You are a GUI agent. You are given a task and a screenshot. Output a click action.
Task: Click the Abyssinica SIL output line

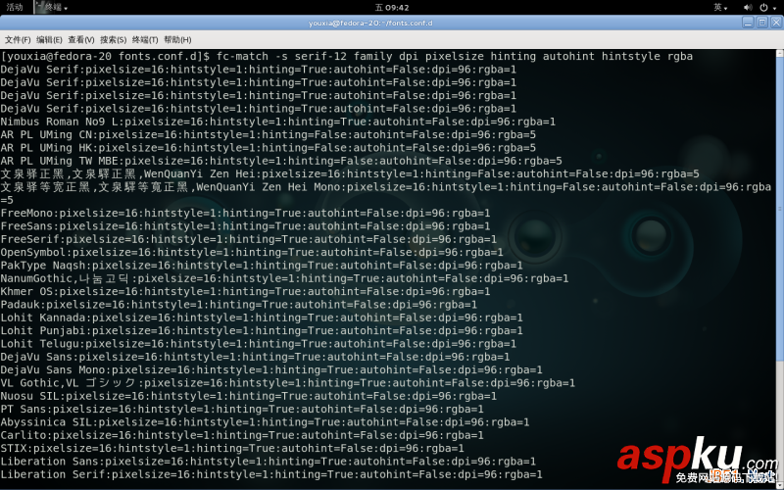[x=265, y=422]
